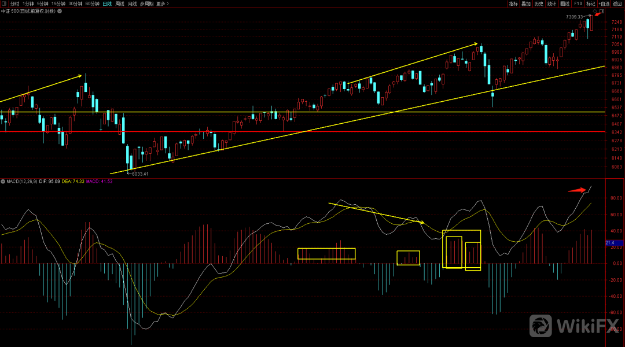Screen dimensions: 625x347
Task: Expand the MACD indicator dropdown arrow
Action: point(3,181)
